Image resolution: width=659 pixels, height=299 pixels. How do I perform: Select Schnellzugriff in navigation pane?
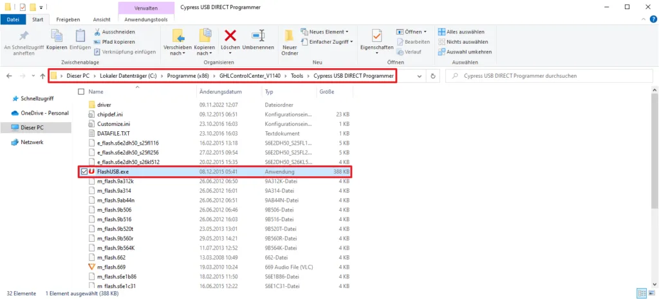point(36,98)
